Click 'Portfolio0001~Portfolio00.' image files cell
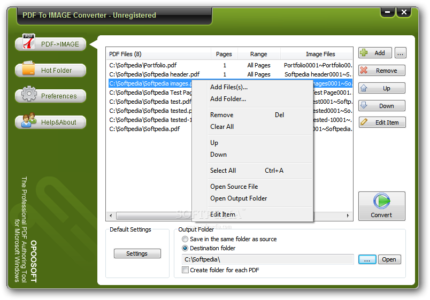This screenshot has width=430, height=300. pyautogui.click(x=318, y=65)
